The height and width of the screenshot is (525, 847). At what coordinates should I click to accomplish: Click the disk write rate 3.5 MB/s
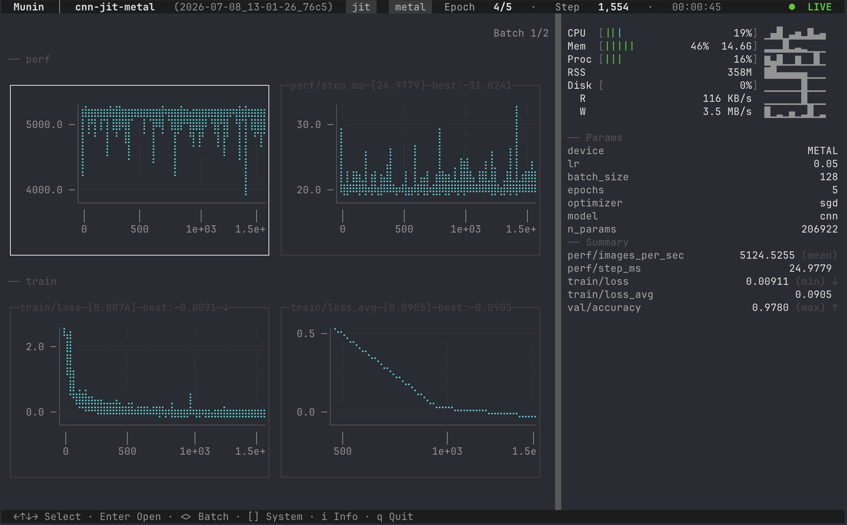(727, 111)
